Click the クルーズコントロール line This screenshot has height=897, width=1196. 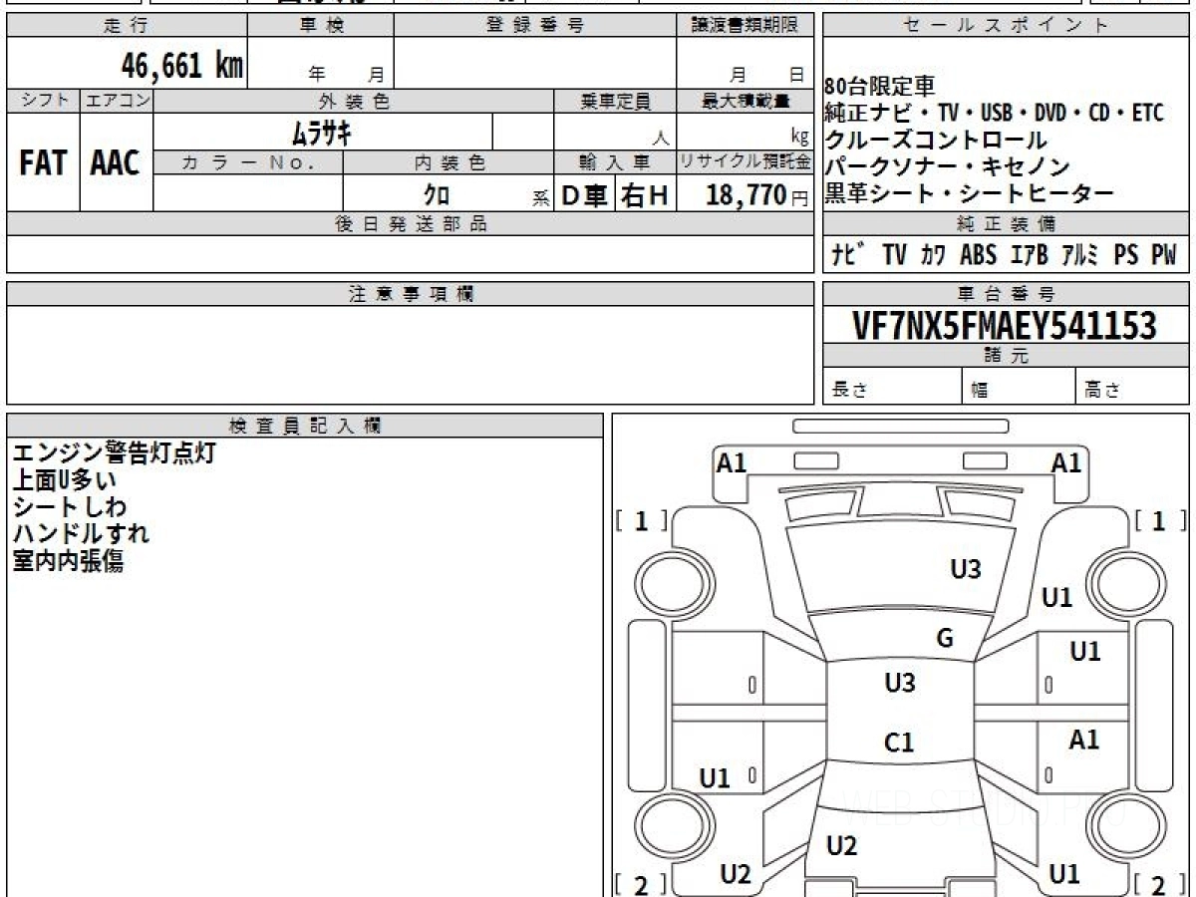936,141
